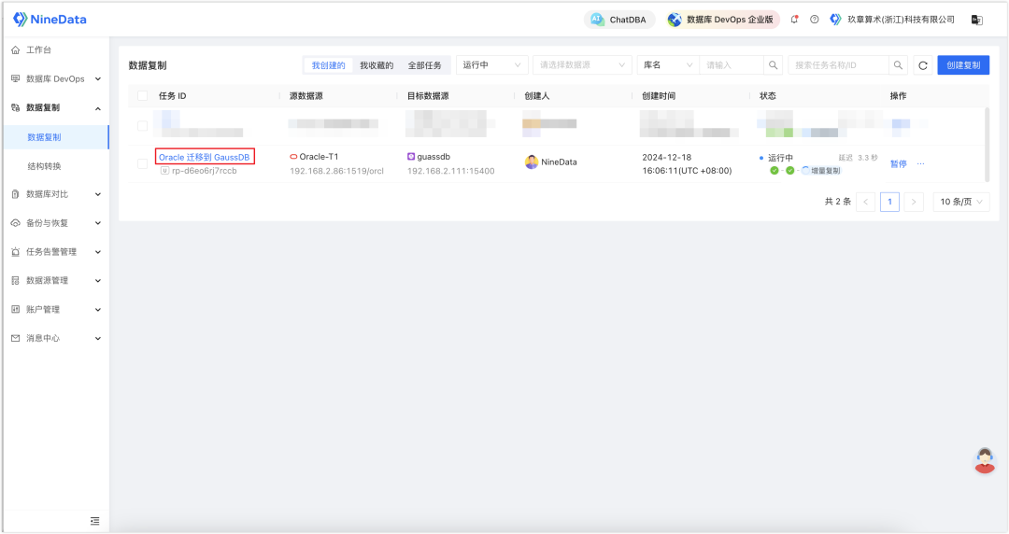
Task: Open the 玖章算术(浙江)科技有限公司 account menu
Action: (892, 20)
